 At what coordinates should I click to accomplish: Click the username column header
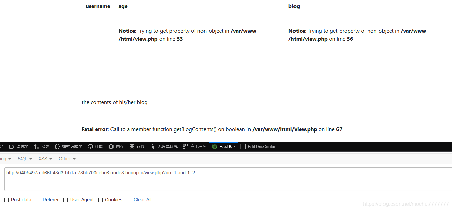(98, 6)
